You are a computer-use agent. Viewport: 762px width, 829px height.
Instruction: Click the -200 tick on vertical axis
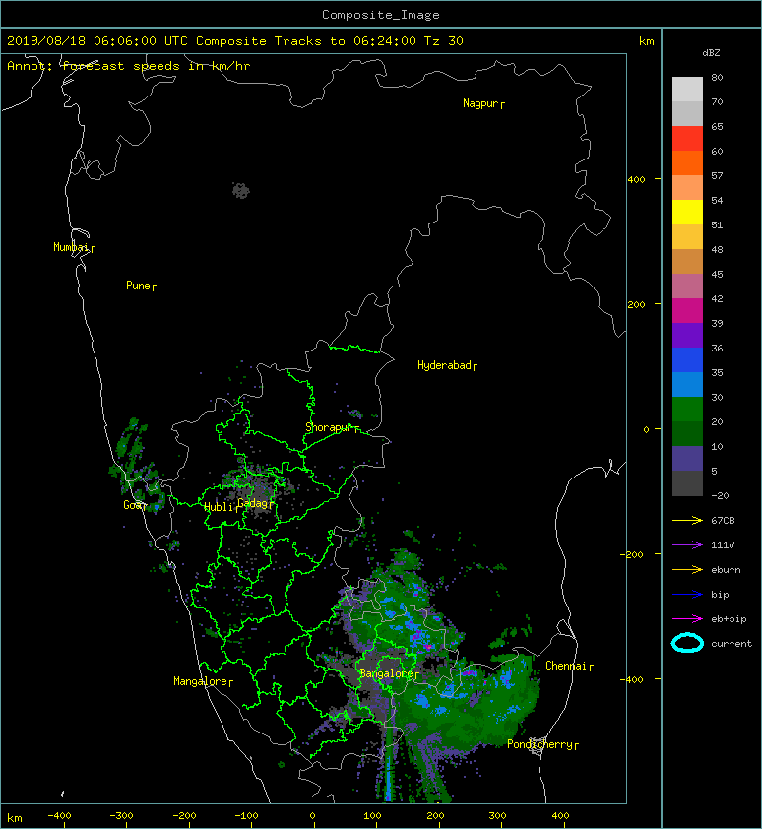pos(633,554)
